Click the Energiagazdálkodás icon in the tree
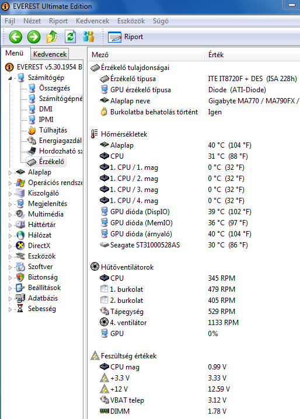The height and width of the screenshot is (419, 300). [x=32, y=141]
